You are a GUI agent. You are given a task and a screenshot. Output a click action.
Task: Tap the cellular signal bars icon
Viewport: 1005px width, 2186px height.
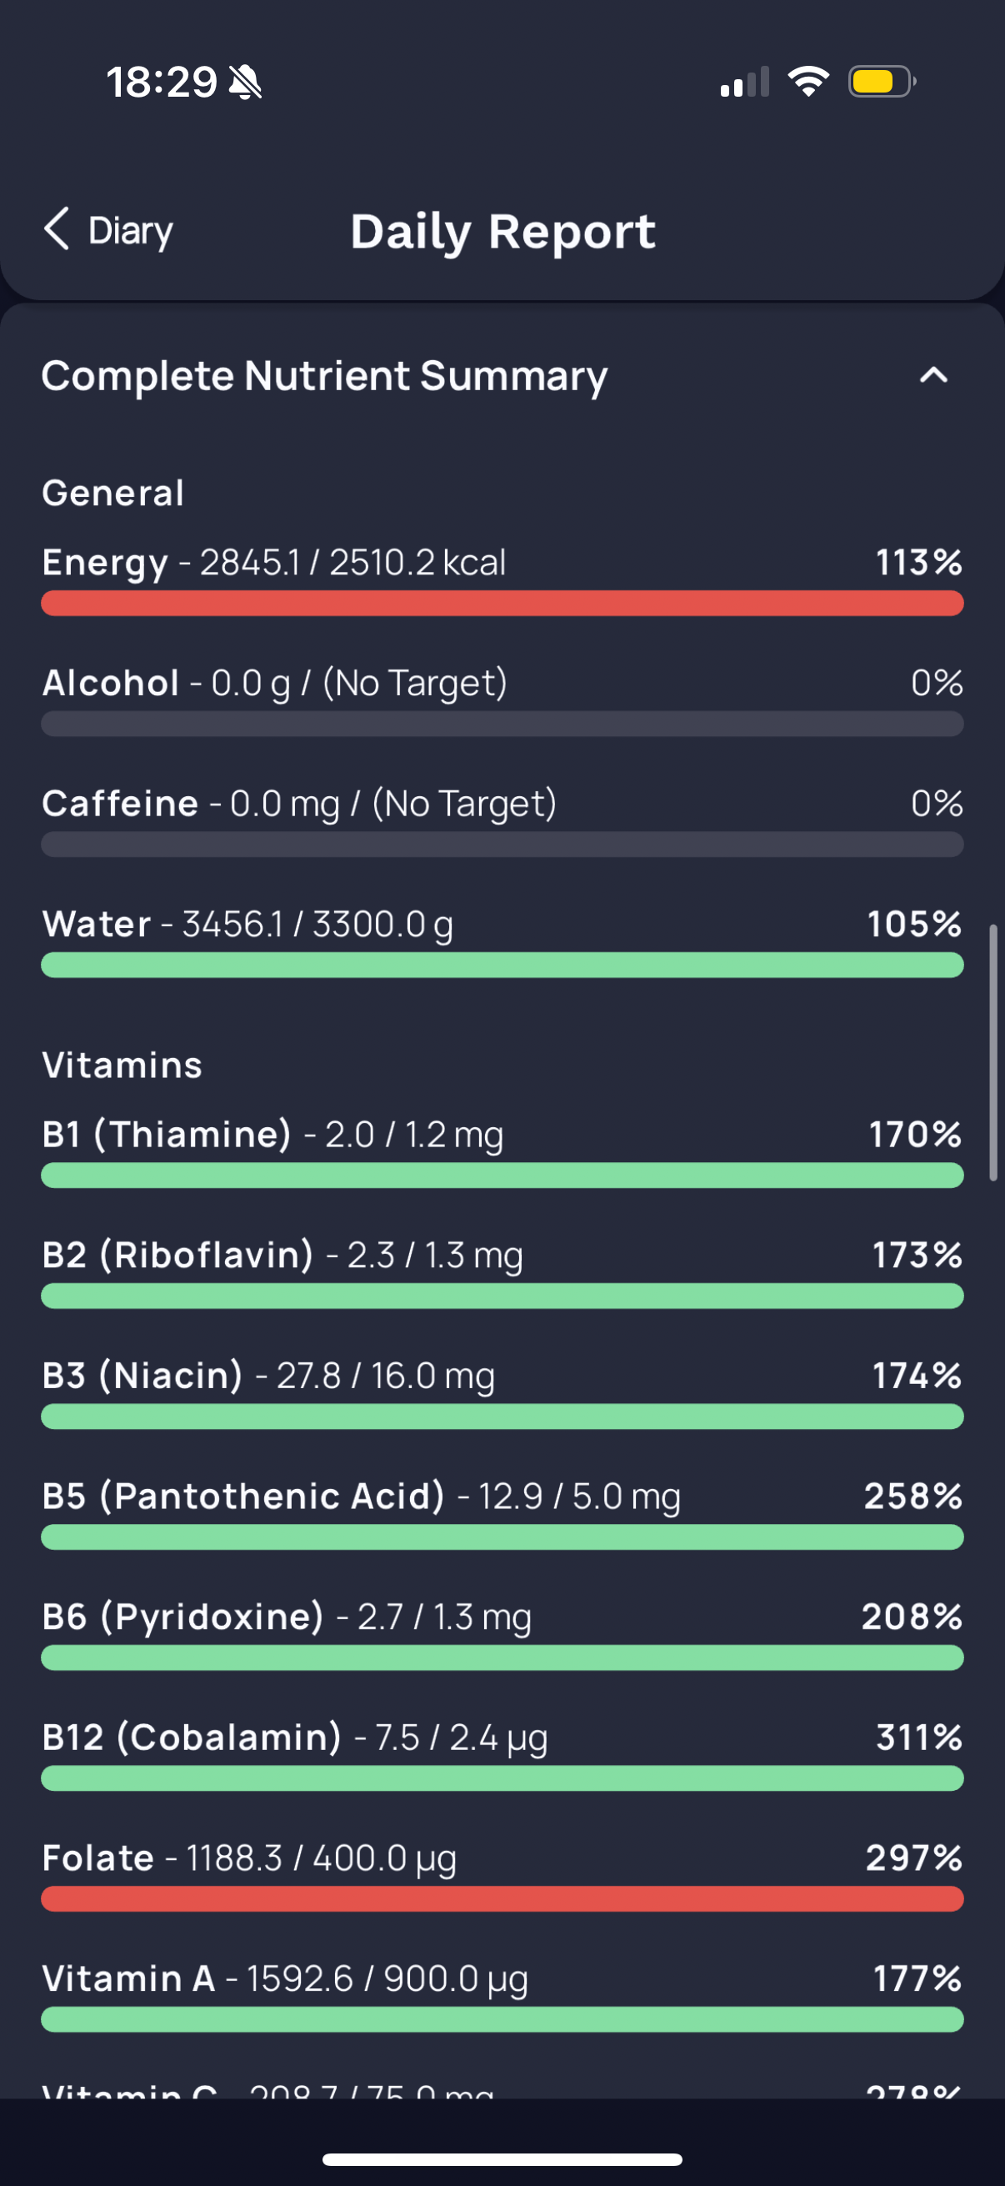pyautogui.click(x=745, y=83)
